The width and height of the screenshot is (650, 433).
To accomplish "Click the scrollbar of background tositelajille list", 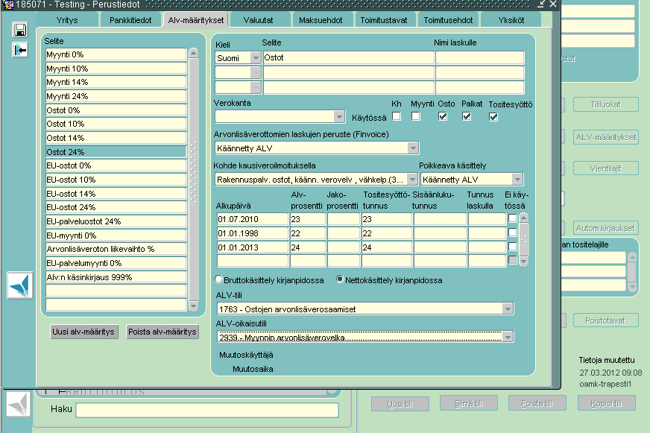I will click(632, 272).
